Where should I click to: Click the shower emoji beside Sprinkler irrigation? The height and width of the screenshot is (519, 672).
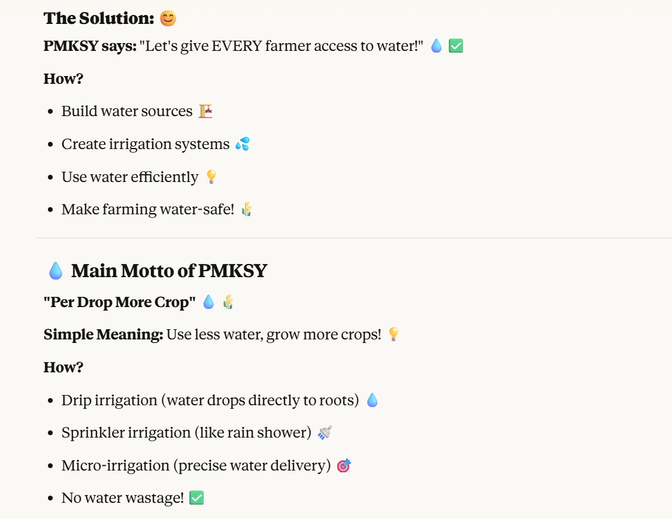tap(325, 433)
